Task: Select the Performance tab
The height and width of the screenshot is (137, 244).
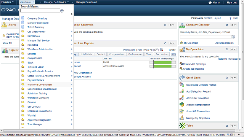Action: coord(135,54)
